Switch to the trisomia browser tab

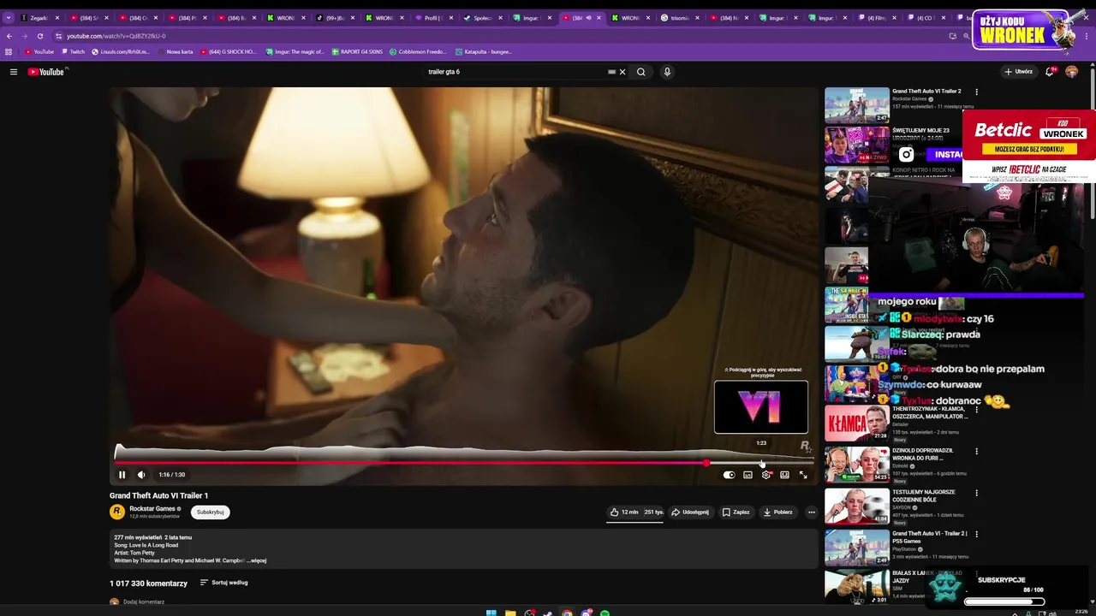[x=681, y=17]
